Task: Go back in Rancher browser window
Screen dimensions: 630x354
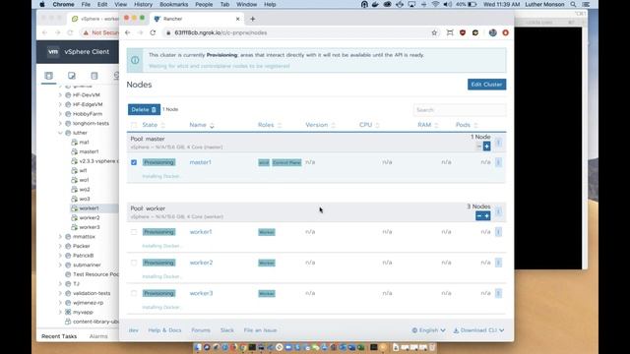Action: tap(127, 32)
